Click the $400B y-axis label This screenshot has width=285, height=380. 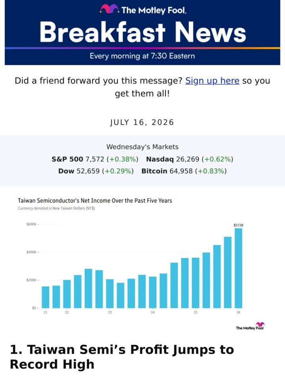pos(31,252)
